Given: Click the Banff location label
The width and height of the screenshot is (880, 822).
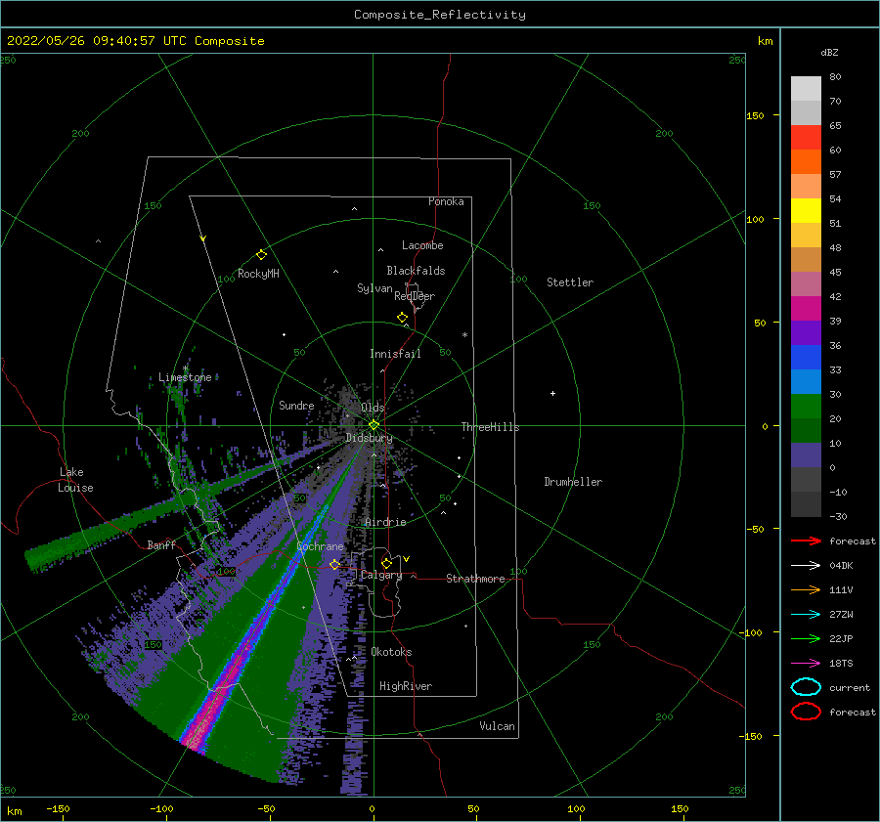Looking at the screenshot, I should click(x=161, y=545).
